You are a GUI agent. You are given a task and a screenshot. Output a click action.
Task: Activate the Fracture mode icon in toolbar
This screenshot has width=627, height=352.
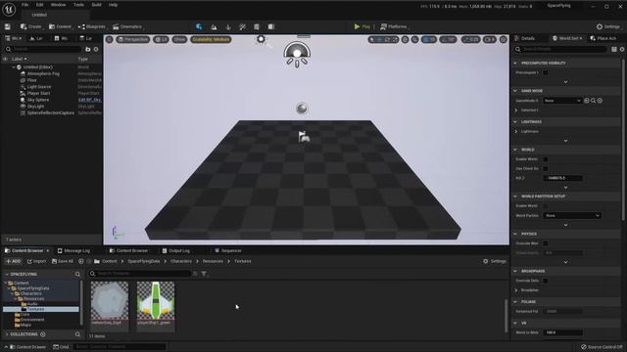pyautogui.click(x=271, y=26)
